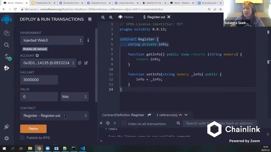Open Contract dropdown Register - Register.sol
Screen dimensions: 271x152
click(x=55, y=116)
